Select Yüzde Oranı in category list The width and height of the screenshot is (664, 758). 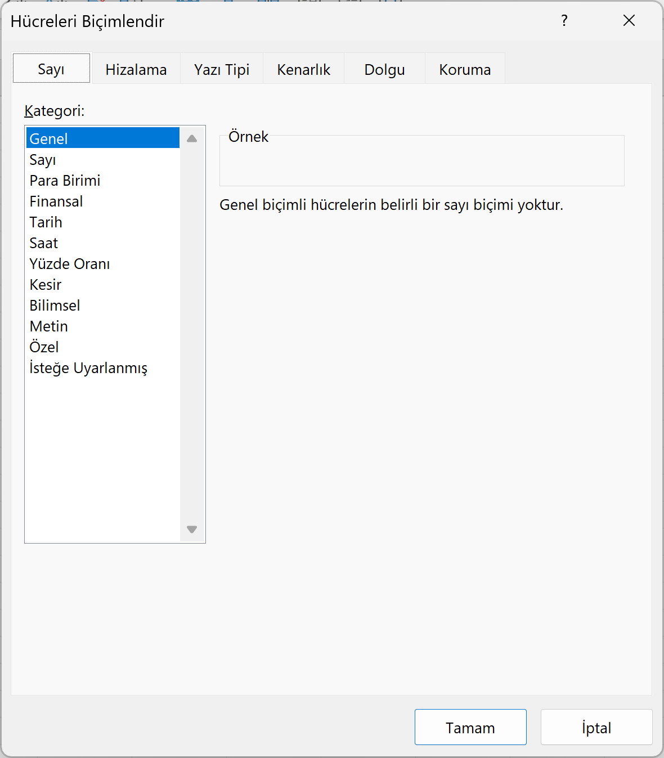69,264
